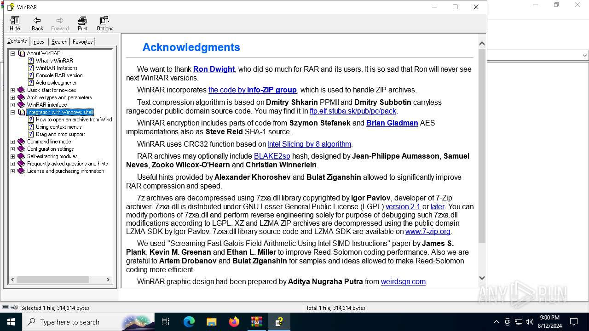Print the current help topic
589x331 pixels.
tap(82, 23)
